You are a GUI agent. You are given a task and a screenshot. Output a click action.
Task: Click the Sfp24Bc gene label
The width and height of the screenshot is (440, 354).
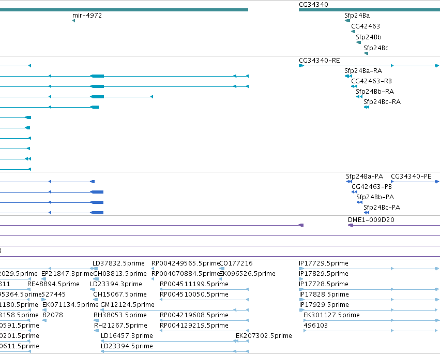coord(376,48)
